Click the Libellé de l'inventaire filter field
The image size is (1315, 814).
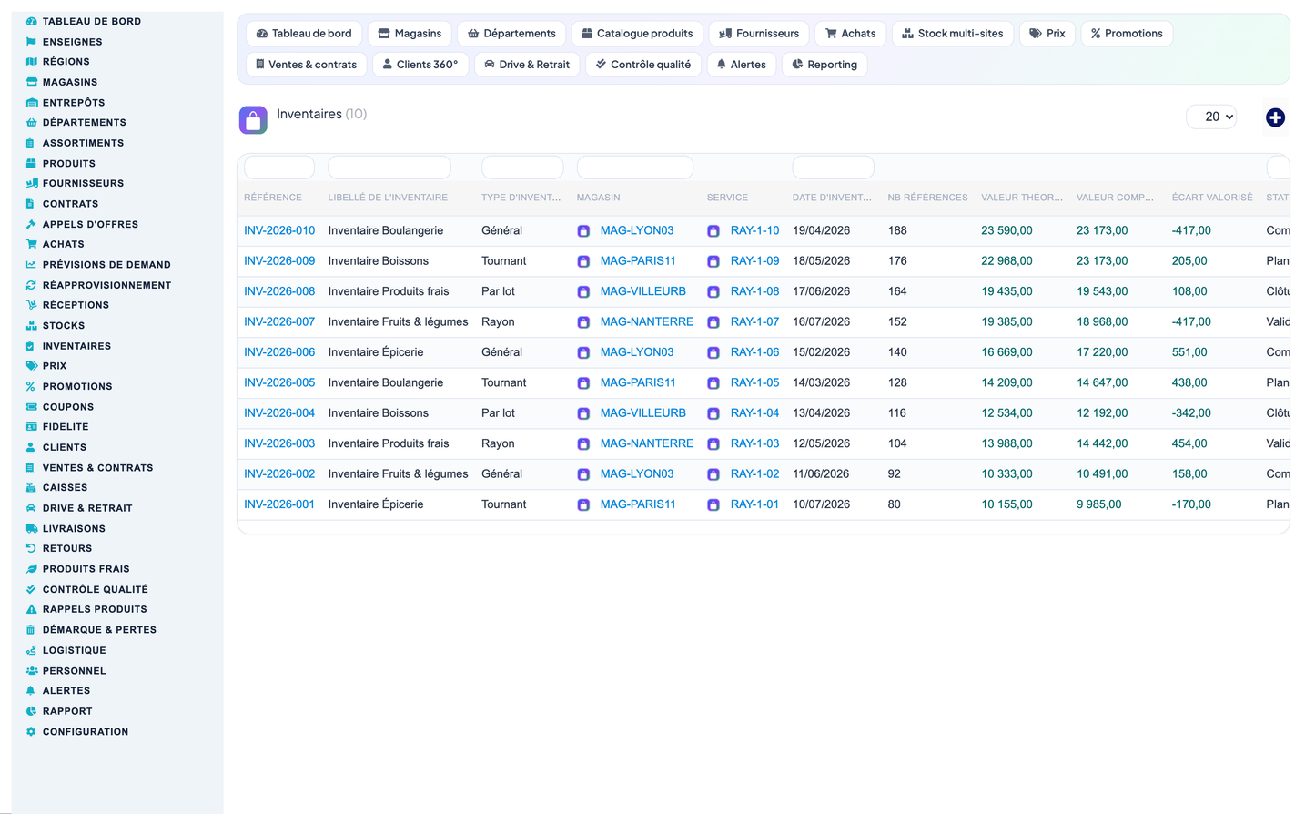pos(389,168)
